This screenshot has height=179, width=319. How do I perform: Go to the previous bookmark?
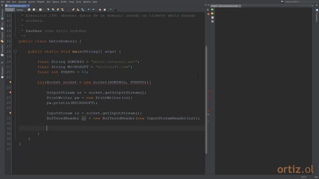tap(73, 10)
